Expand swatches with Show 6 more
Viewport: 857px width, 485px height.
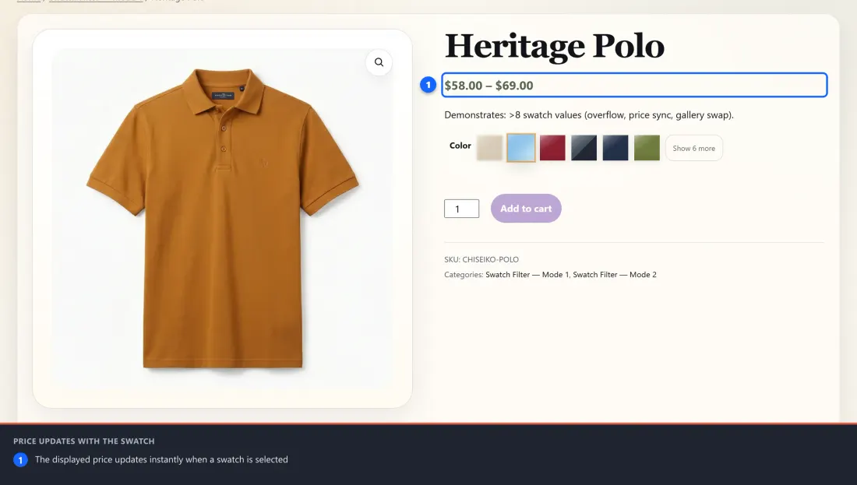(694, 148)
